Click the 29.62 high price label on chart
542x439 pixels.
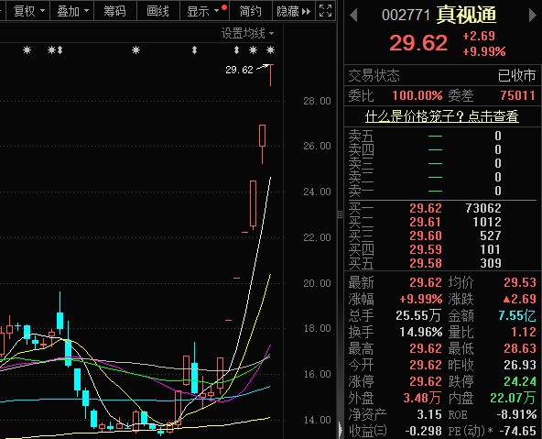239,70
